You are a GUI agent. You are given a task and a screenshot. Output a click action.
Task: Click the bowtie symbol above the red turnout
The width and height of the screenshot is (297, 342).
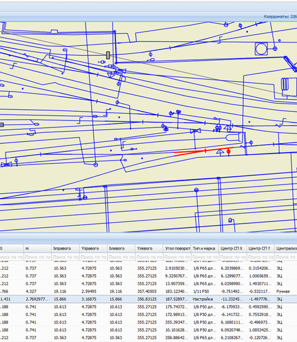tap(195, 131)
